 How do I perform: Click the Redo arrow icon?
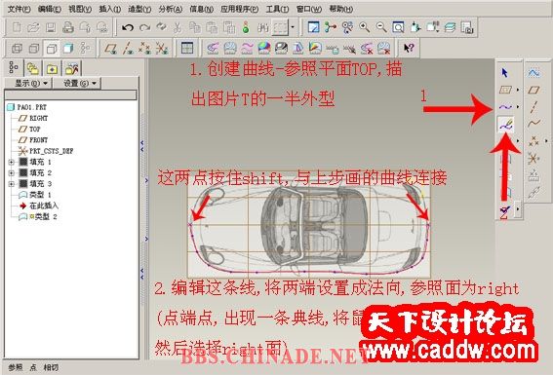pyautogui.click(x=144, y=27)
